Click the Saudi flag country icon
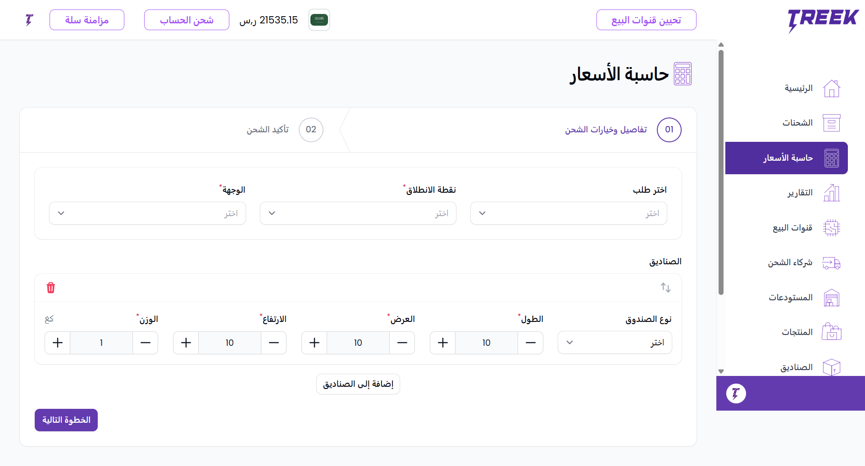 click(x=319, y=20)
